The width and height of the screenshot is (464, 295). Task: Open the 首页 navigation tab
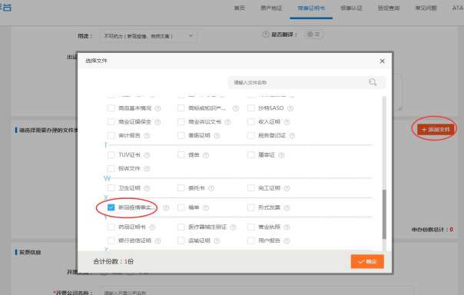[x=240, y=8]
